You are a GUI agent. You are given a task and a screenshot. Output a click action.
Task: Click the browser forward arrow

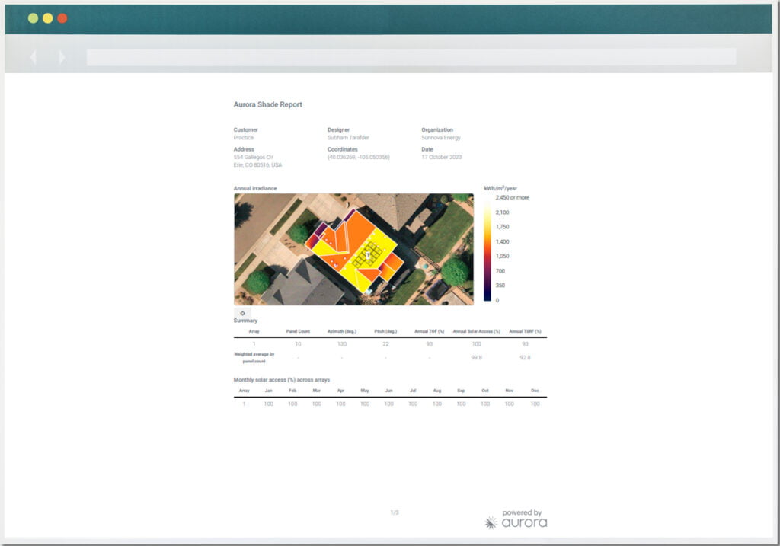tap(62, 58)
